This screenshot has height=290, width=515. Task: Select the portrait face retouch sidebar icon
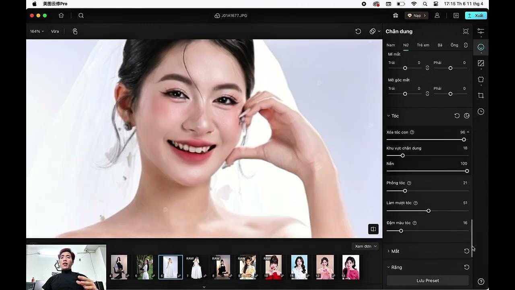point(481,47)
